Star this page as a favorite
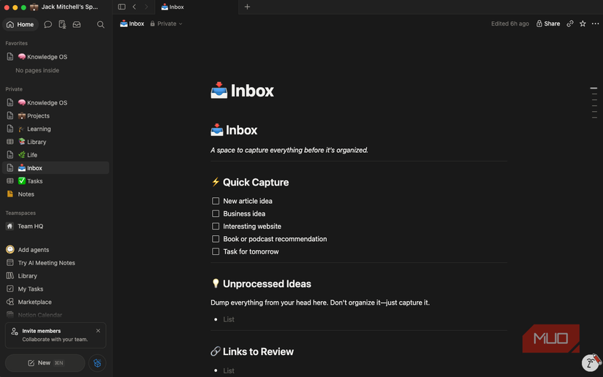The height and width of the screenshot is (377, 603). pos(583,24)
